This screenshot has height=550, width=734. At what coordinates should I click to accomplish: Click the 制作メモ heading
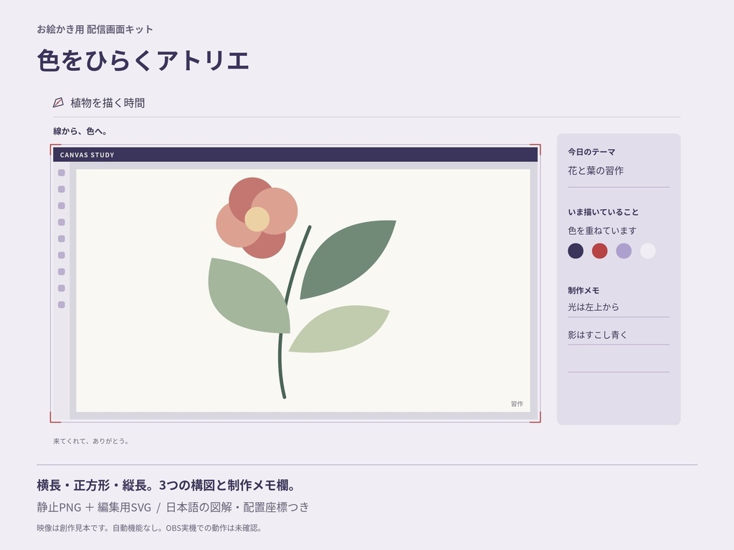coord(583,291)
